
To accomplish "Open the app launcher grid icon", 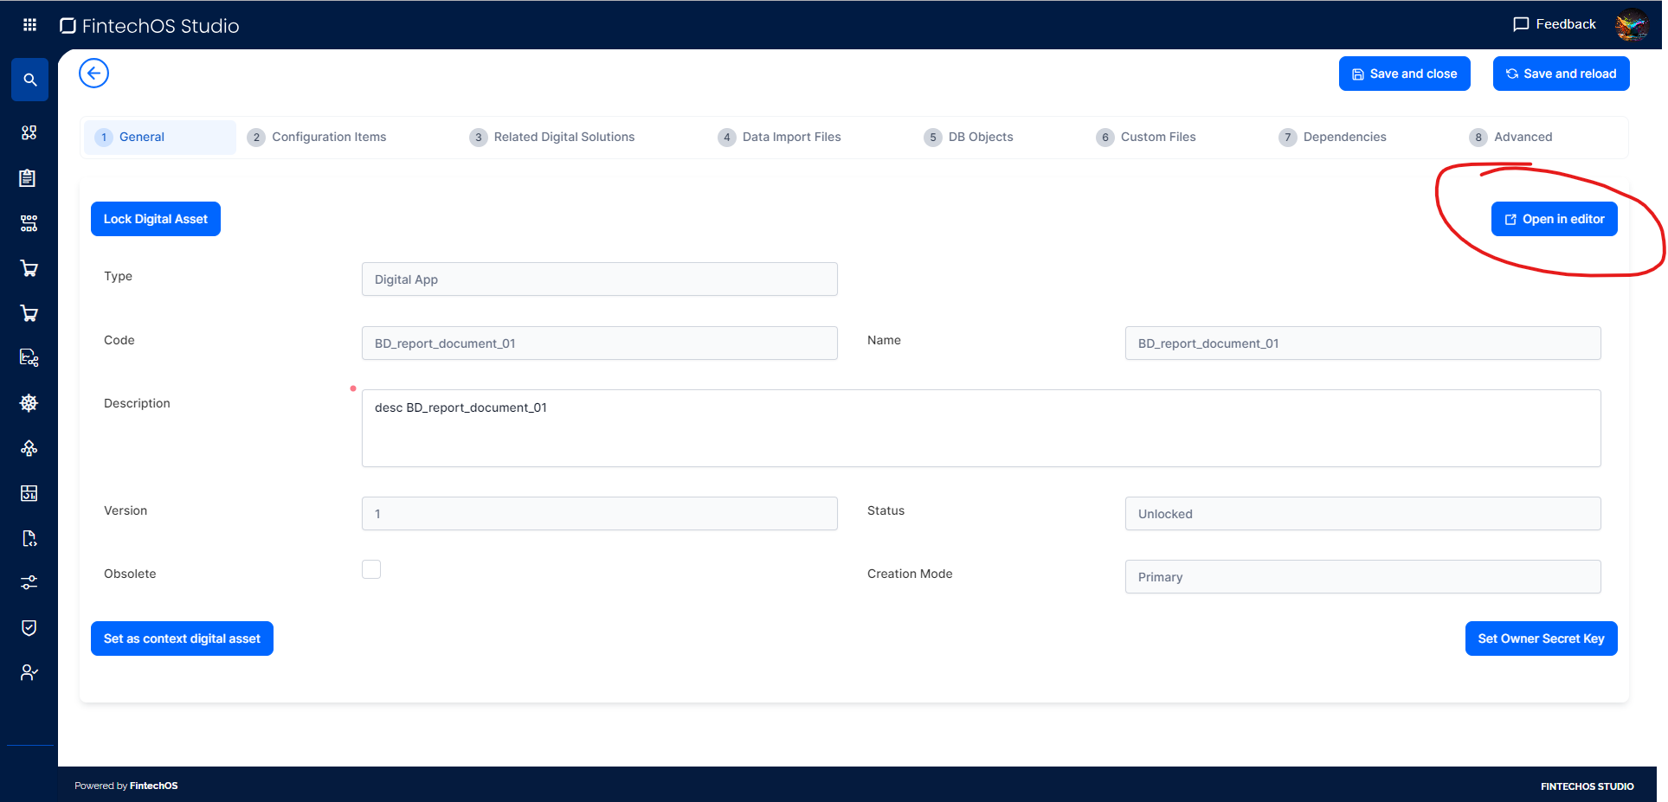I will (x=29, y=25).
